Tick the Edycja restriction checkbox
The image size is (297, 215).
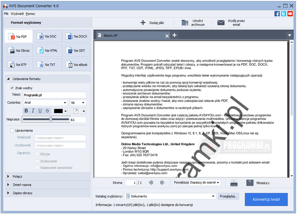37,154
